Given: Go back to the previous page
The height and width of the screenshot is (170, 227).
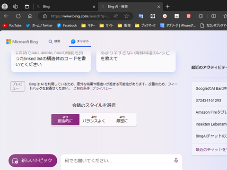Looking at the screenshot, I should [6, 16].
